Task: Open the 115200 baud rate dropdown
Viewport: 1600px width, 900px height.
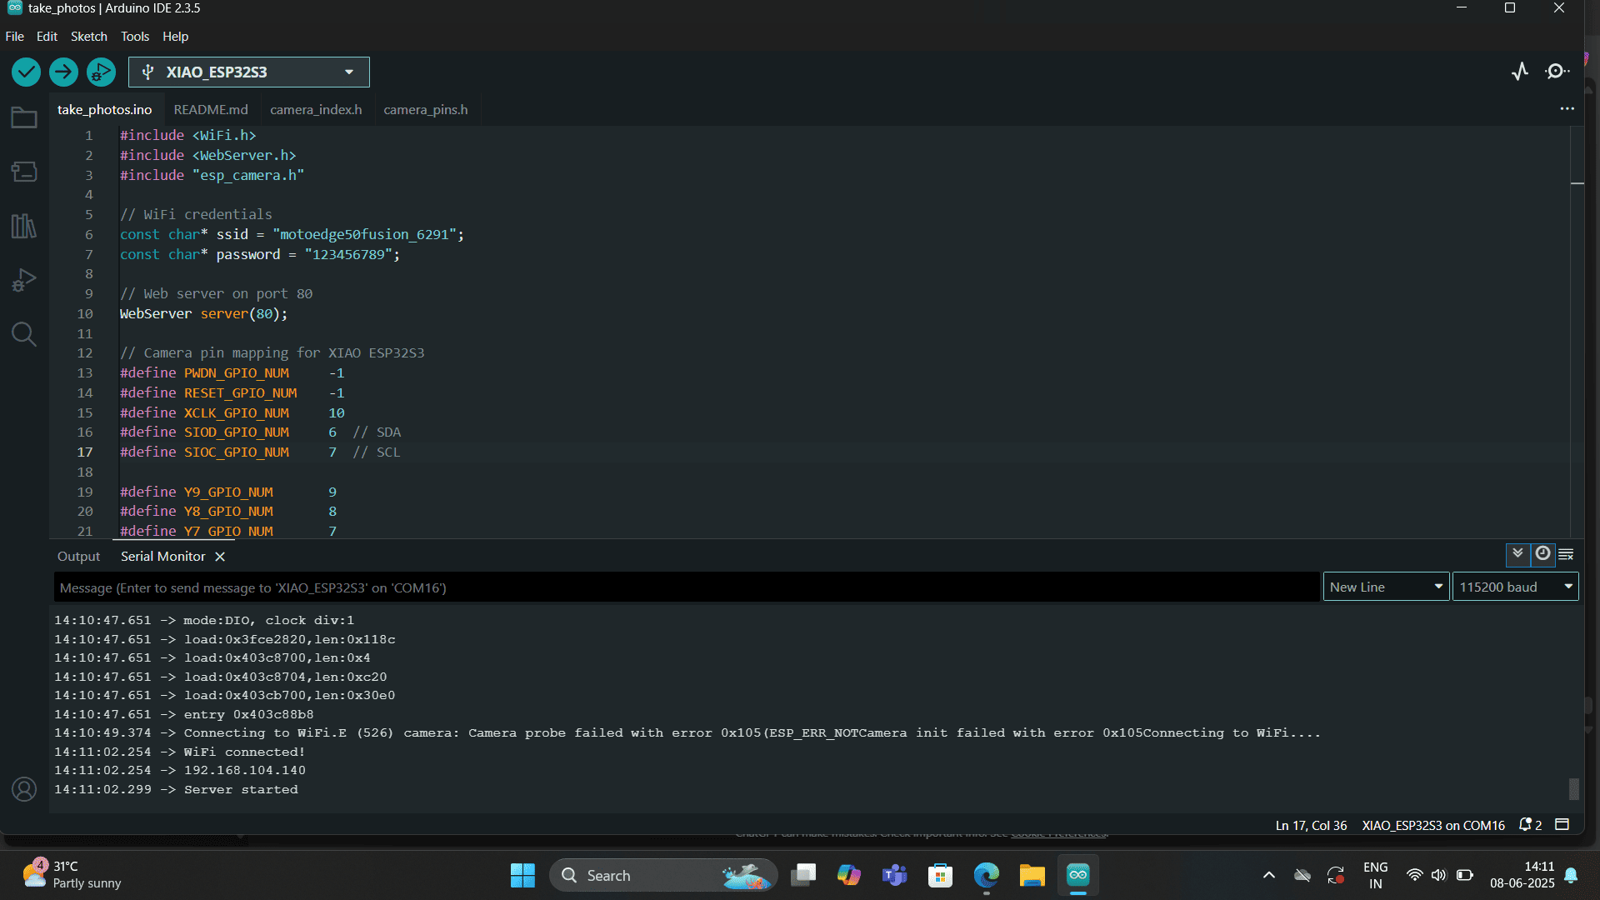Action: (x=1515, y=587)
